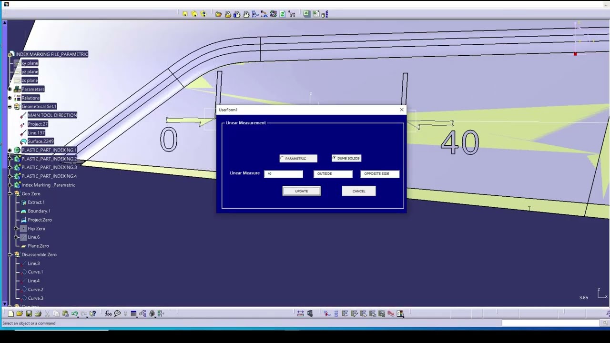Expand the Flip Zero node
Viewport: 610px width, 343px height.
tap(16, 229)
